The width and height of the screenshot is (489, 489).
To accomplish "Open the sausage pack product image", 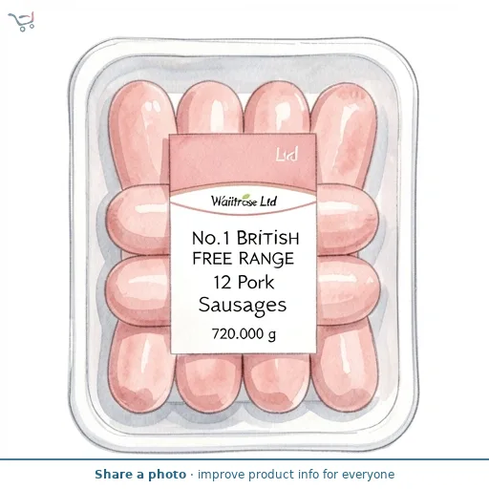I will coord(244,245).
